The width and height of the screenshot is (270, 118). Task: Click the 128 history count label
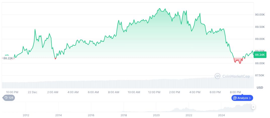tap(11, 98)
